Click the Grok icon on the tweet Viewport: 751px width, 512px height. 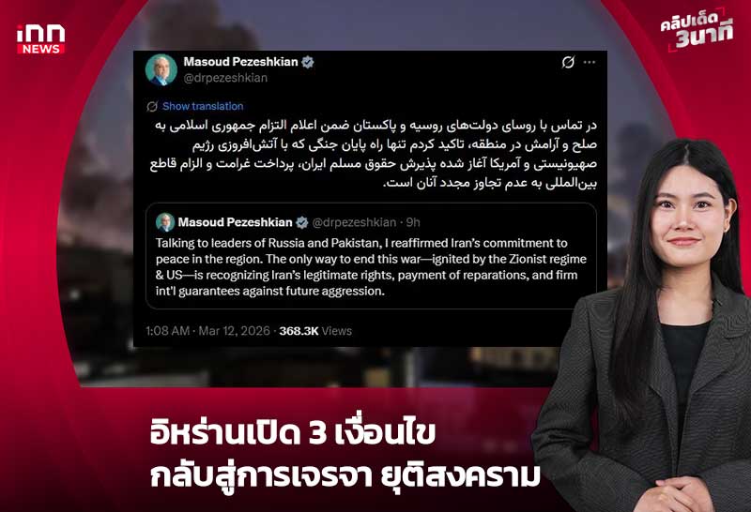coord(568,62)
